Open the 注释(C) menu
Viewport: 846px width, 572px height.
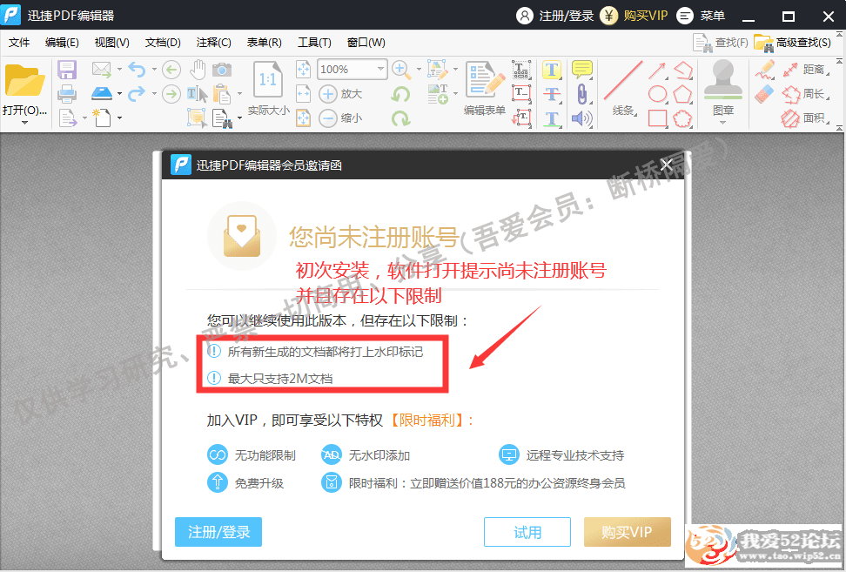213,43
